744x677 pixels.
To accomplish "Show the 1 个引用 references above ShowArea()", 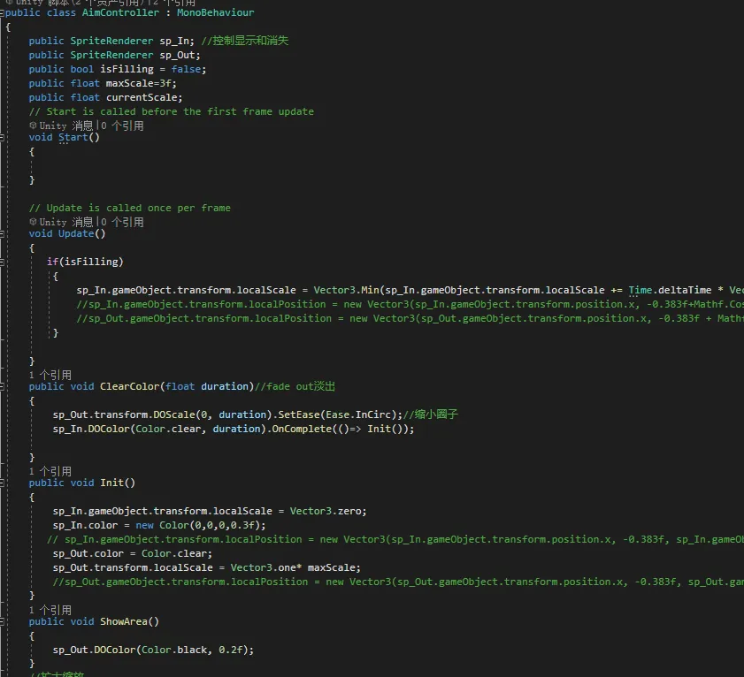I will pos(50,610).
